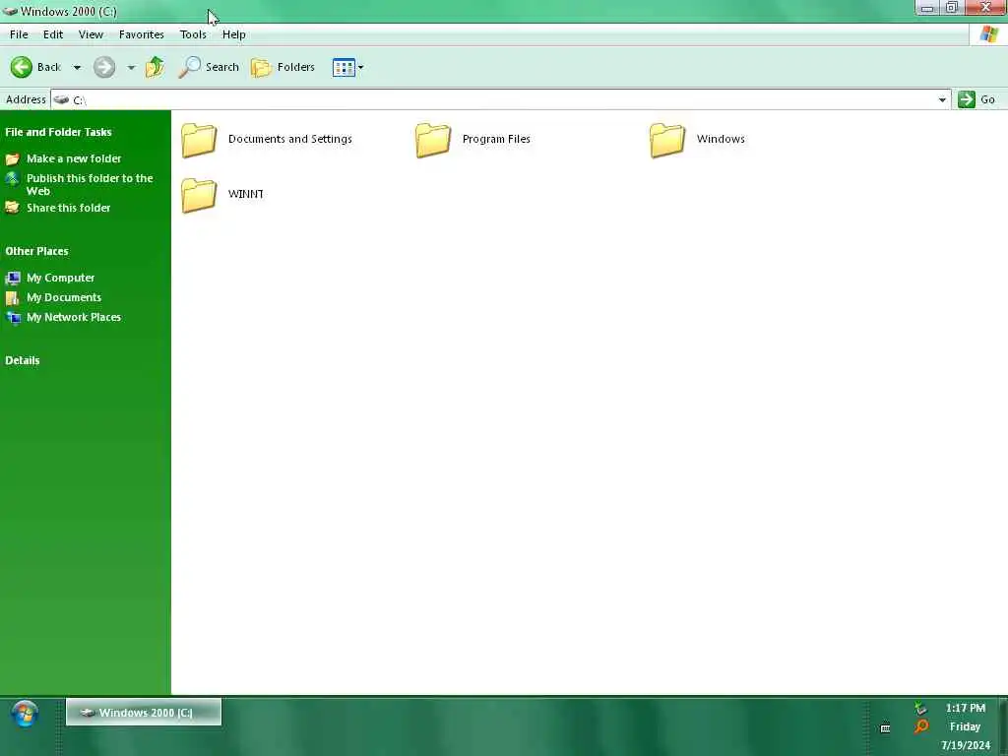Click the Views icon button

(x=344, y=68)
